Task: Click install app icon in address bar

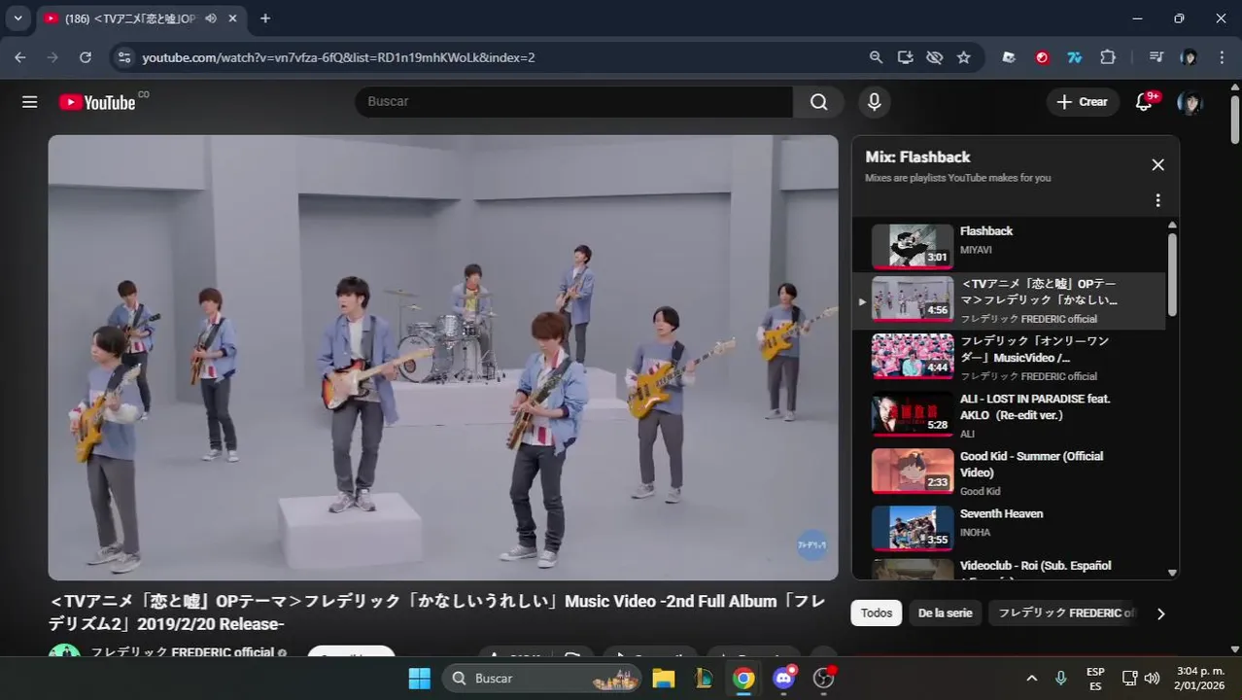Action: pyautogui.click(x=905, y=57)
